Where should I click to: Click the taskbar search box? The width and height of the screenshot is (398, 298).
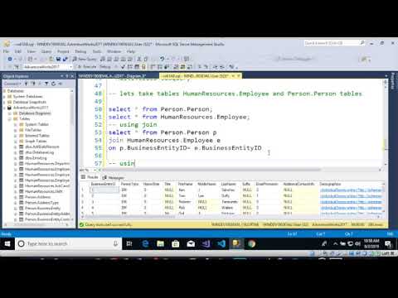(69, 244)
